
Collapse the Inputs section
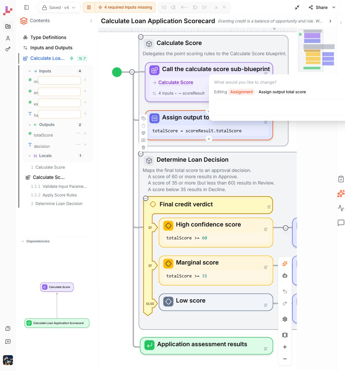(29, 71)
